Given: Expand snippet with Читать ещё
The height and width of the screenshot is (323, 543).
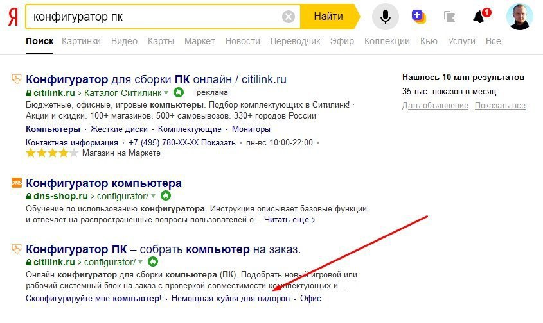Looking at the screenshot, I should click(290, 220).
